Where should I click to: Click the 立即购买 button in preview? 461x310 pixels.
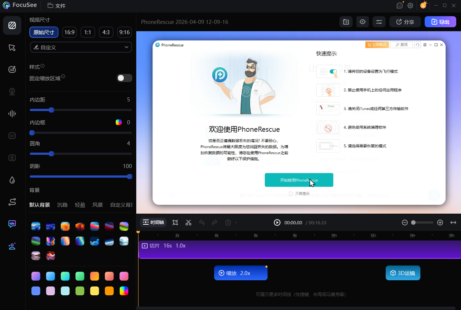coord(377,44)
